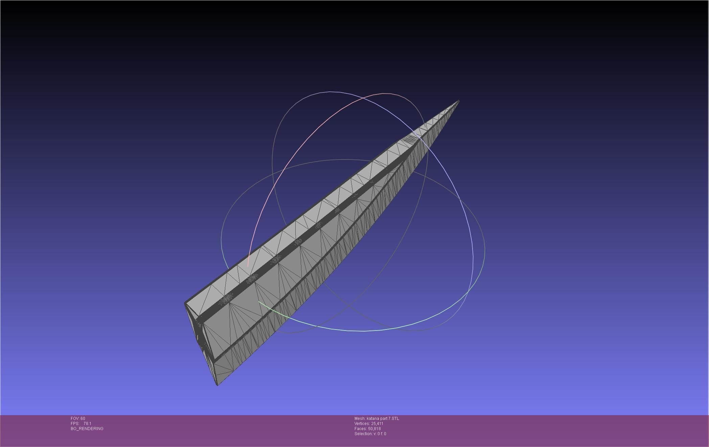Image resolution: width=709 pixels, height=447 pixels.
Task: Click the FOV: 60 status text
Action: point(78,419)
